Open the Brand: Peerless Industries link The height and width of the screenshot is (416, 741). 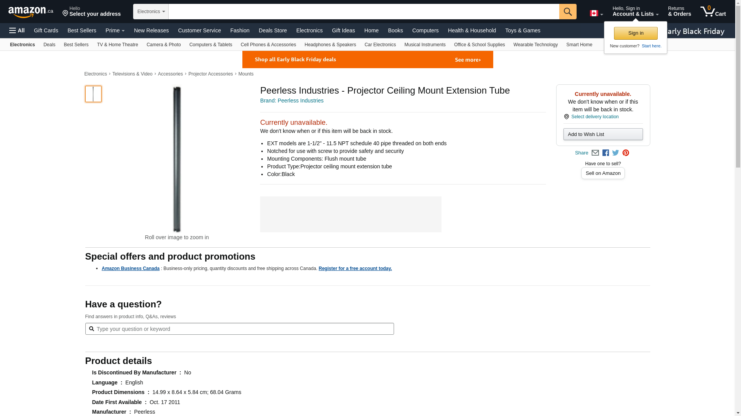(292, 101)
